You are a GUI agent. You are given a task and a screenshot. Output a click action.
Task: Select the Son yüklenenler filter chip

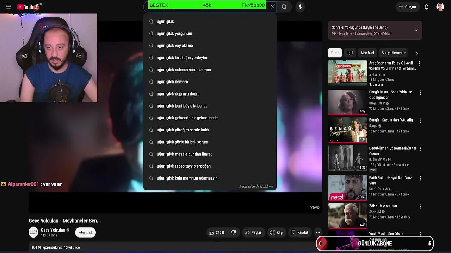[394, 53]
